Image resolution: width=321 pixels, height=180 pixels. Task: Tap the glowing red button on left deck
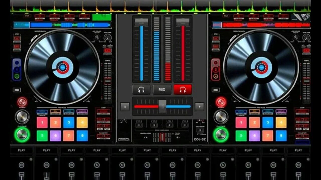tap(22, 102)
